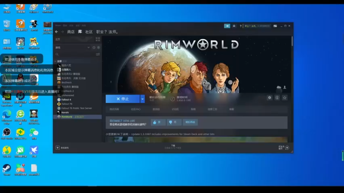Open 职业？法师。 profile tab
This screenshot has width=344, height=193.
tap(107, 32)
